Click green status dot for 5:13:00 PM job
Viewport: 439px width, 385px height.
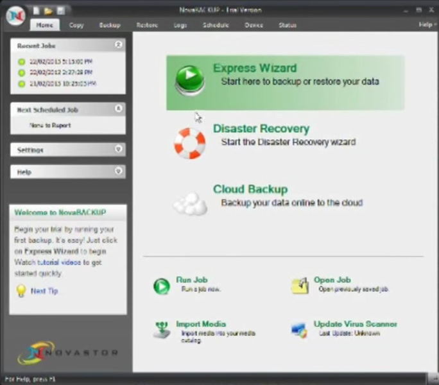pos(22,62)
